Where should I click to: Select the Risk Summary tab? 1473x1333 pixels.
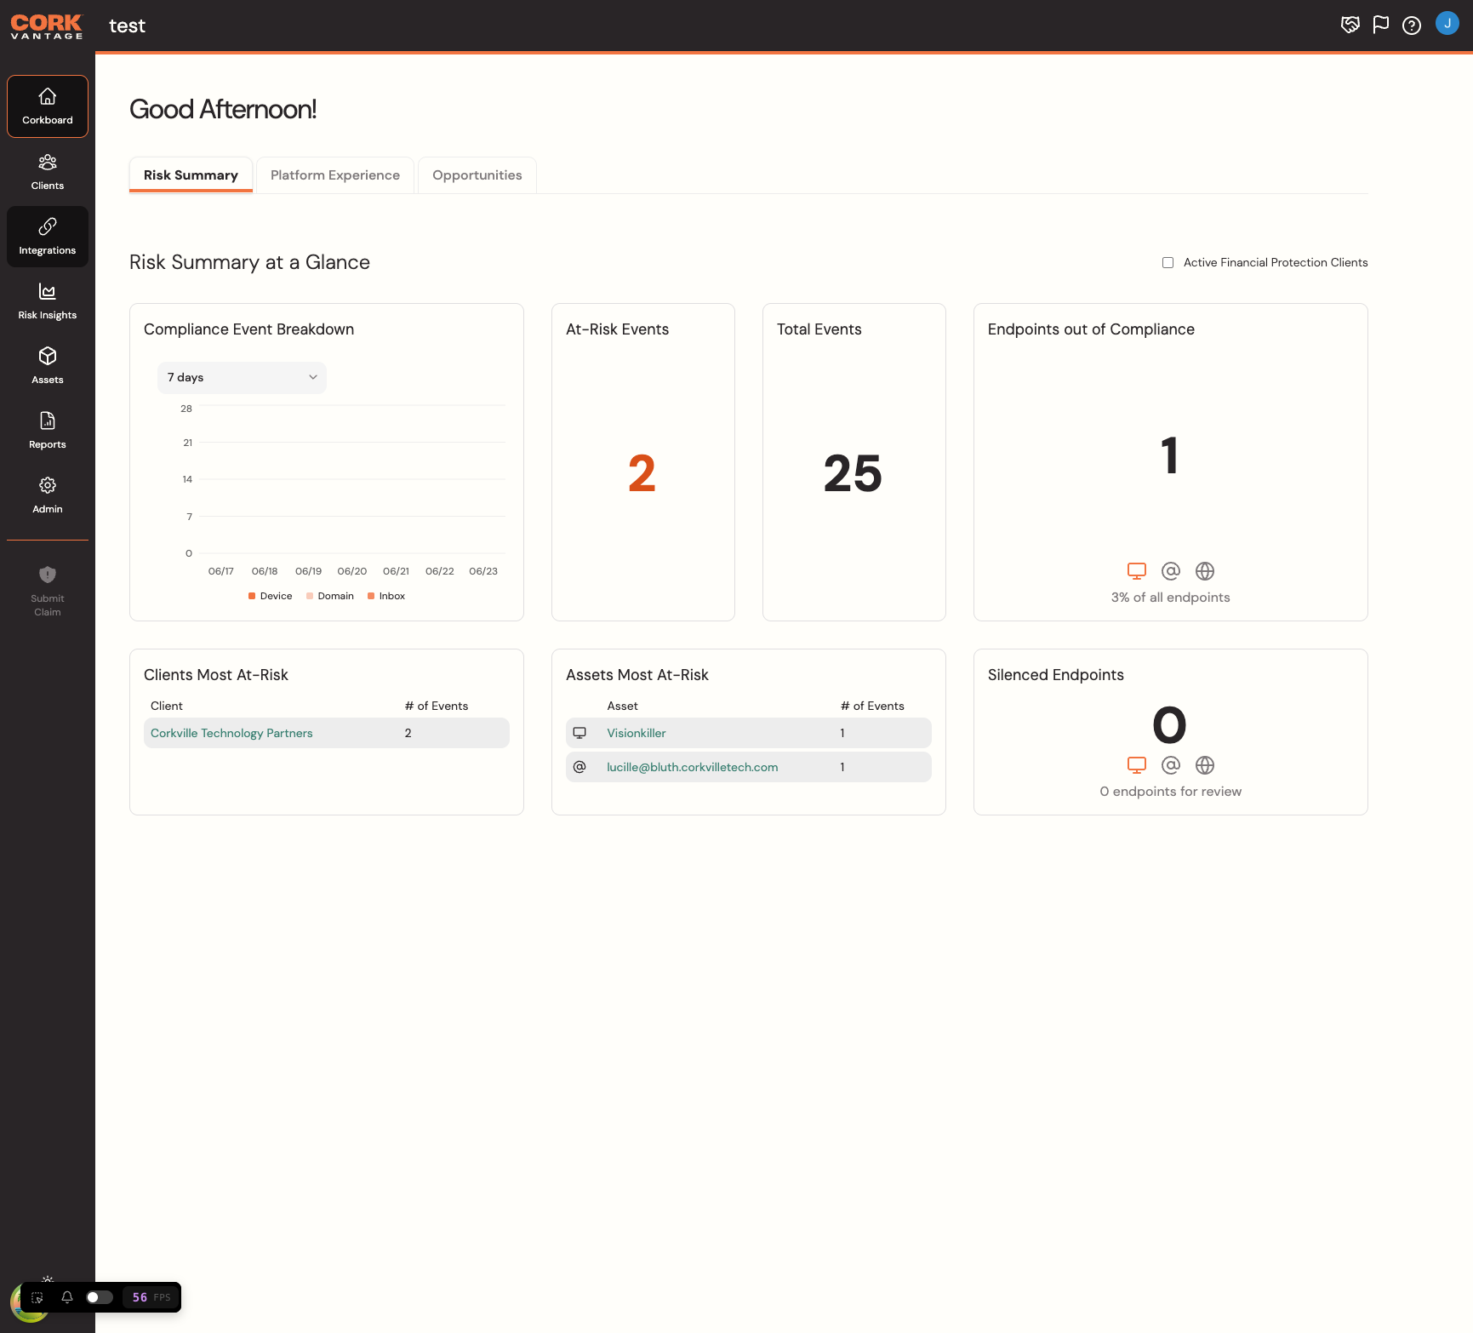click(x=191, y=175)
